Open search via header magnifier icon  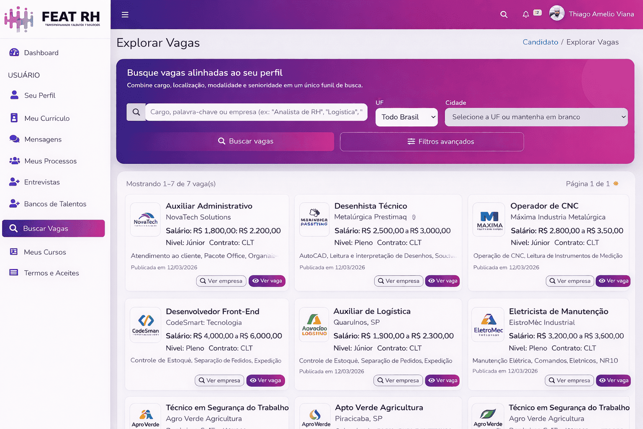pos(504,15)
